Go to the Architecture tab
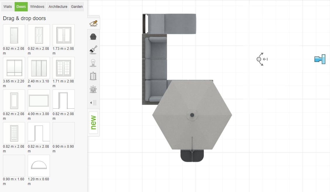 point(58,6)
